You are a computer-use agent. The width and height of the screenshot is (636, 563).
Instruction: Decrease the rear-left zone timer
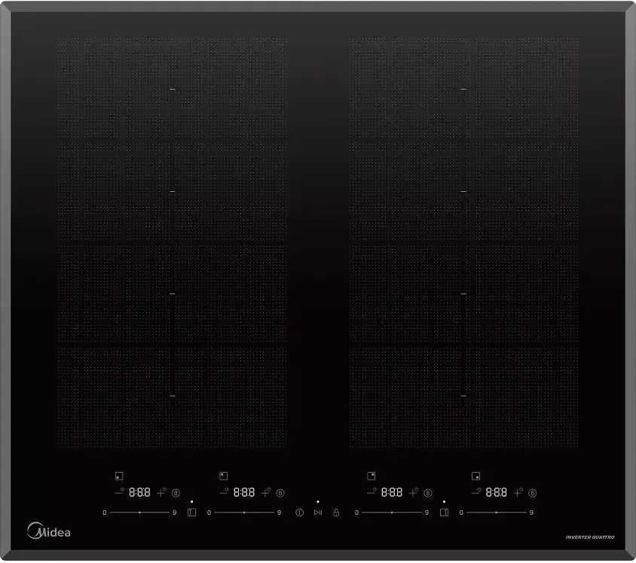224,492
